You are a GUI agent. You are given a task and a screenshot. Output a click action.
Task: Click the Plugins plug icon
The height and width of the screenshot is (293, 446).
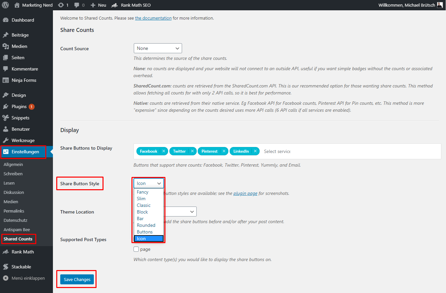(x=6, y=106)
